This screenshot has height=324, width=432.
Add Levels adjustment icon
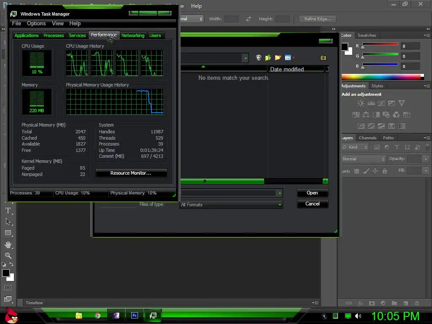pyautogui.click(x=371, y=103)
